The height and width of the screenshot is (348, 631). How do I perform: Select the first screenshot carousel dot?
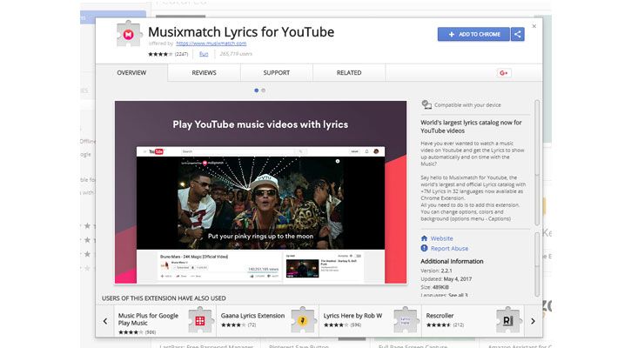(x=257, y=90)
